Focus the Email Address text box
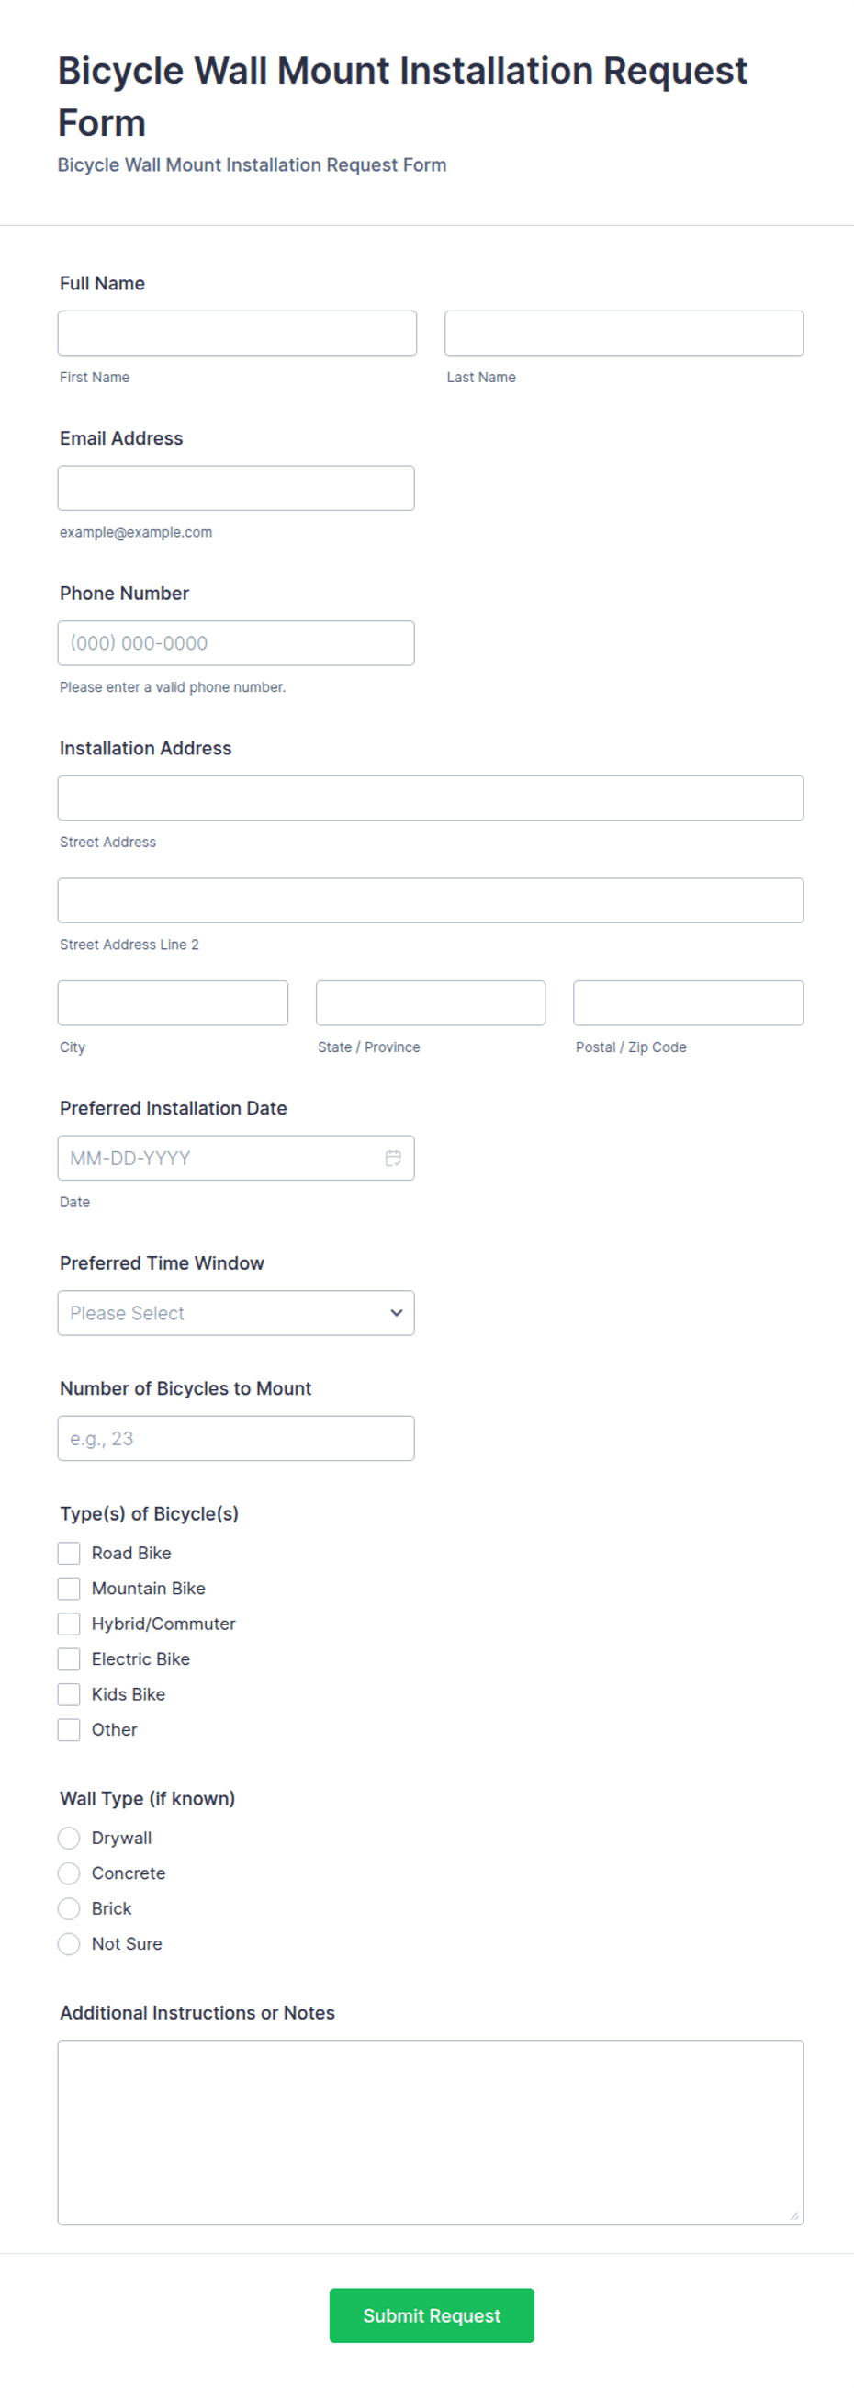 coord(236,488)
